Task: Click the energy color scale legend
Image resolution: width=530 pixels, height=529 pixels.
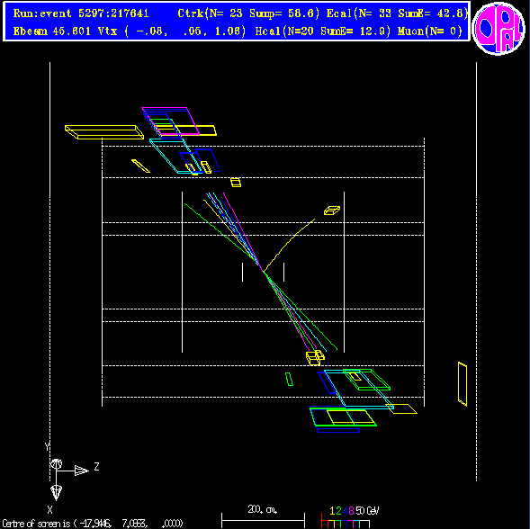Action: [x=350, y=517]
